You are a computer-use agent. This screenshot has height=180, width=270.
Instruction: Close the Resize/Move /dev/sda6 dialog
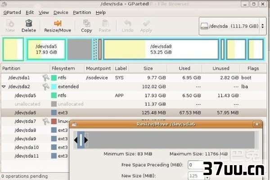pyautogui.click(x=257, y=124)
